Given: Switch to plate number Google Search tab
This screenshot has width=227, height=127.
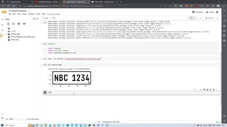Looking at the screenshot, I should pos(104,2).
